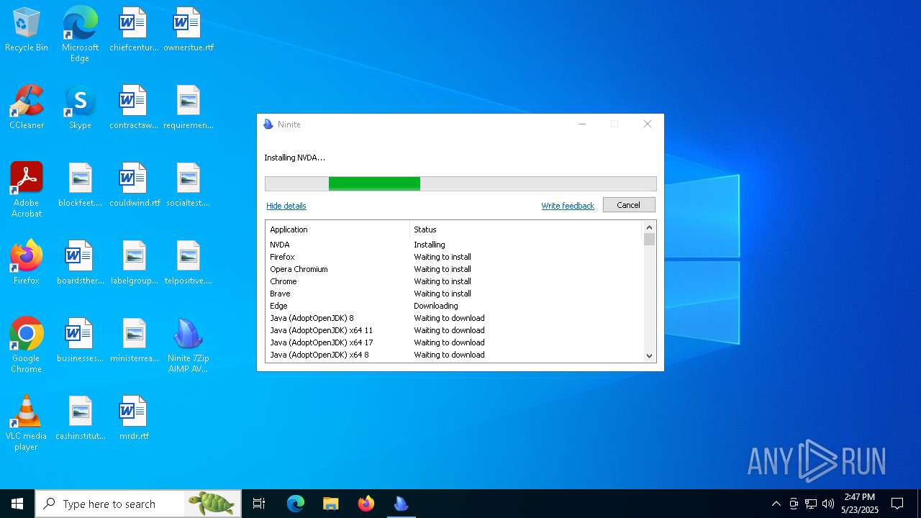Image resolution: width=921 pixels, height=518 pixels.
Task: Open Google Chrome desktop shortcut
Action: click(x=27, y=345)
